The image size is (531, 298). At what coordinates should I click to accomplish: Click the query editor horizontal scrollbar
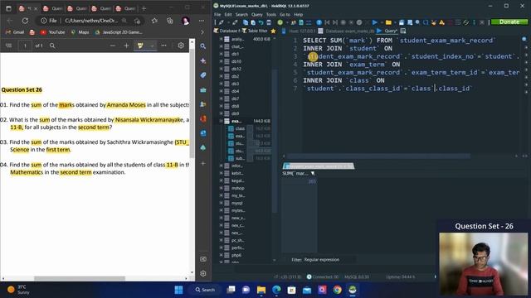[378, 156]
